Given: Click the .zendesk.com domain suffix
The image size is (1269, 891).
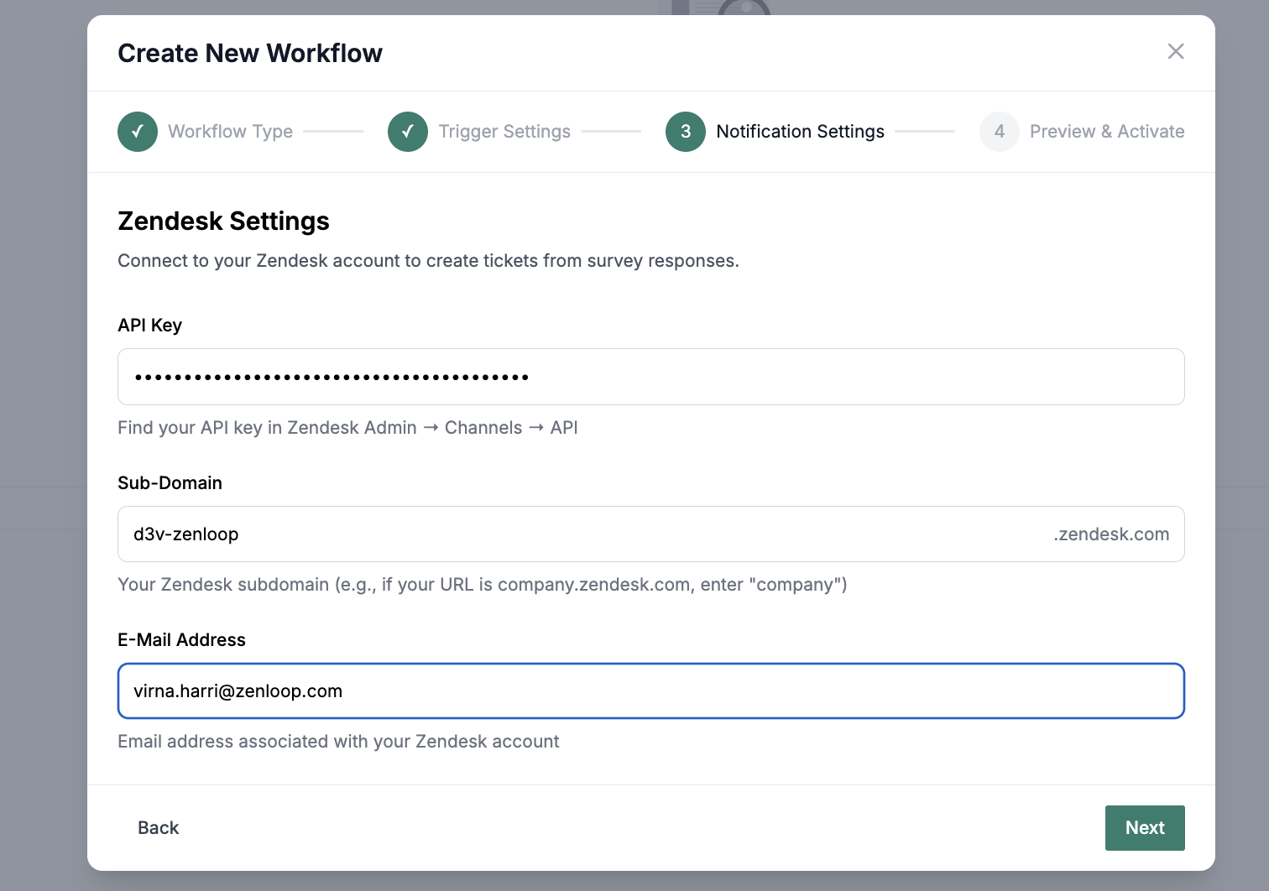Looking at the screenshot, I should pos(1110,534).
